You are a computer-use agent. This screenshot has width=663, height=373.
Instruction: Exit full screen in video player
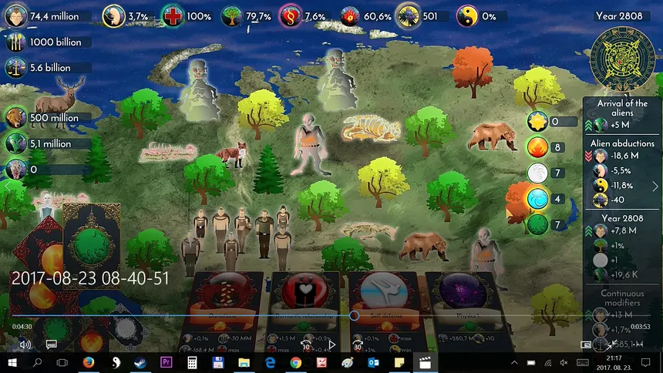coord(612,345)
